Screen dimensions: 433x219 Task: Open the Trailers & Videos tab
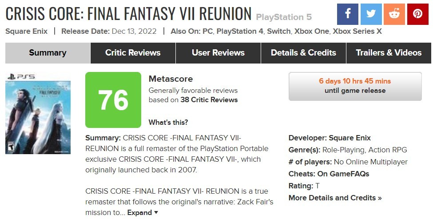pos(389,53)
